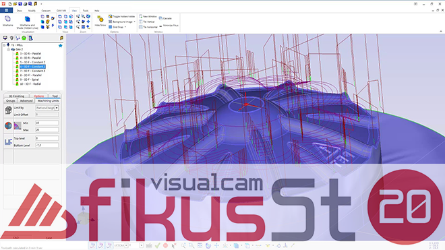Click the blue star icon in tree panel
The image size is (445, 250).
[x=60, y=46]
